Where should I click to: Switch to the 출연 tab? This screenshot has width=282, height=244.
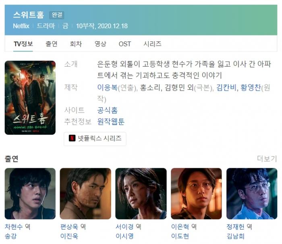pyautogui.click(x=52, y=44)
